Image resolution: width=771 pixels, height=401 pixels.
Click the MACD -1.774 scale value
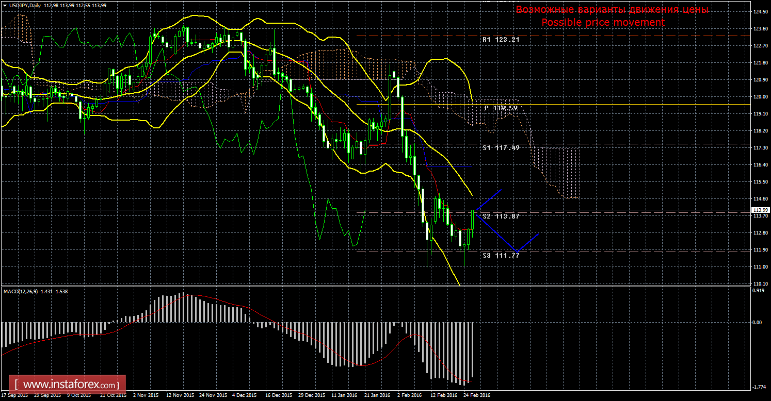pyautogui.click(x=759, y=387)
